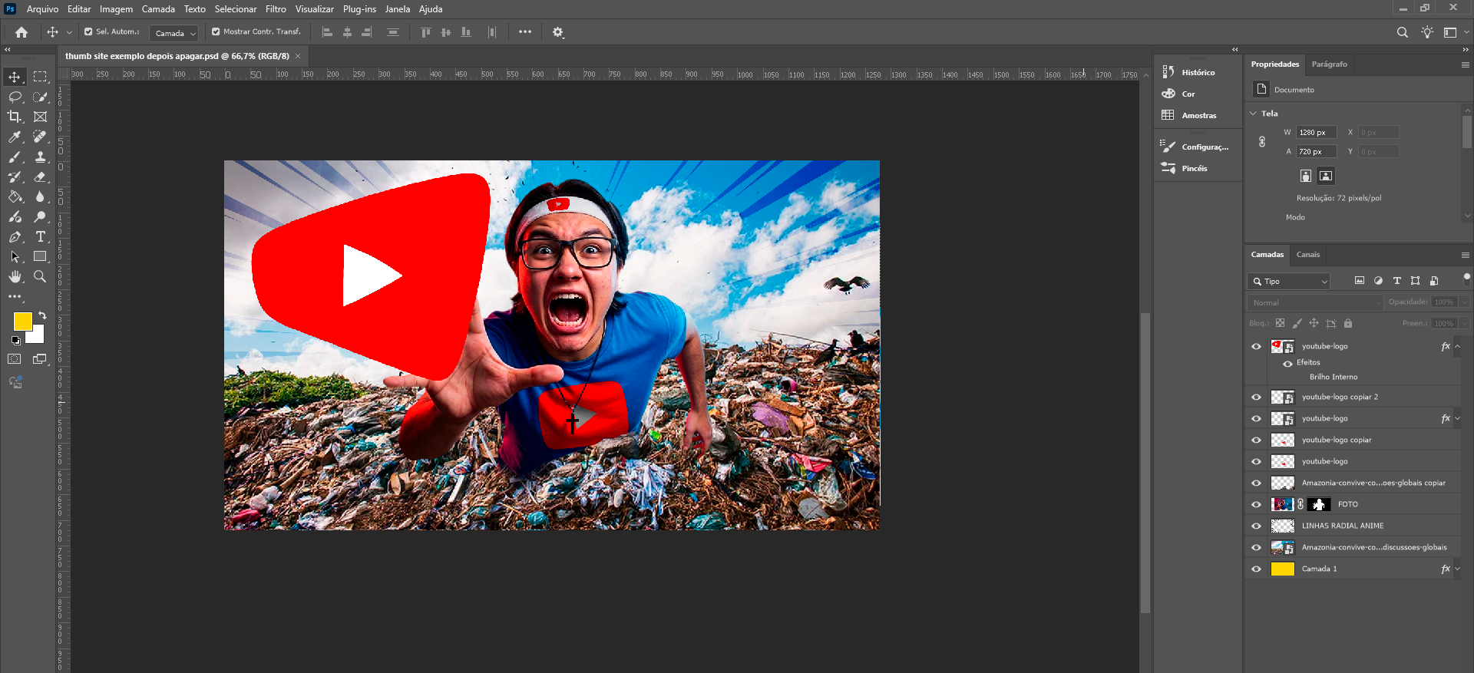The width and height of the screenshot is (1474, 673).
Task: Open the Histórico panel
Action: tap(1198, 72)
